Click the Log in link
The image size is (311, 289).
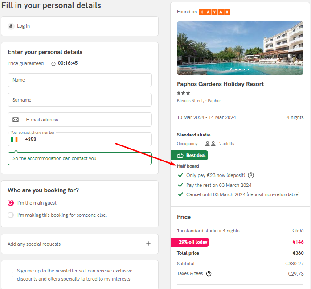[x=24, y=26]
